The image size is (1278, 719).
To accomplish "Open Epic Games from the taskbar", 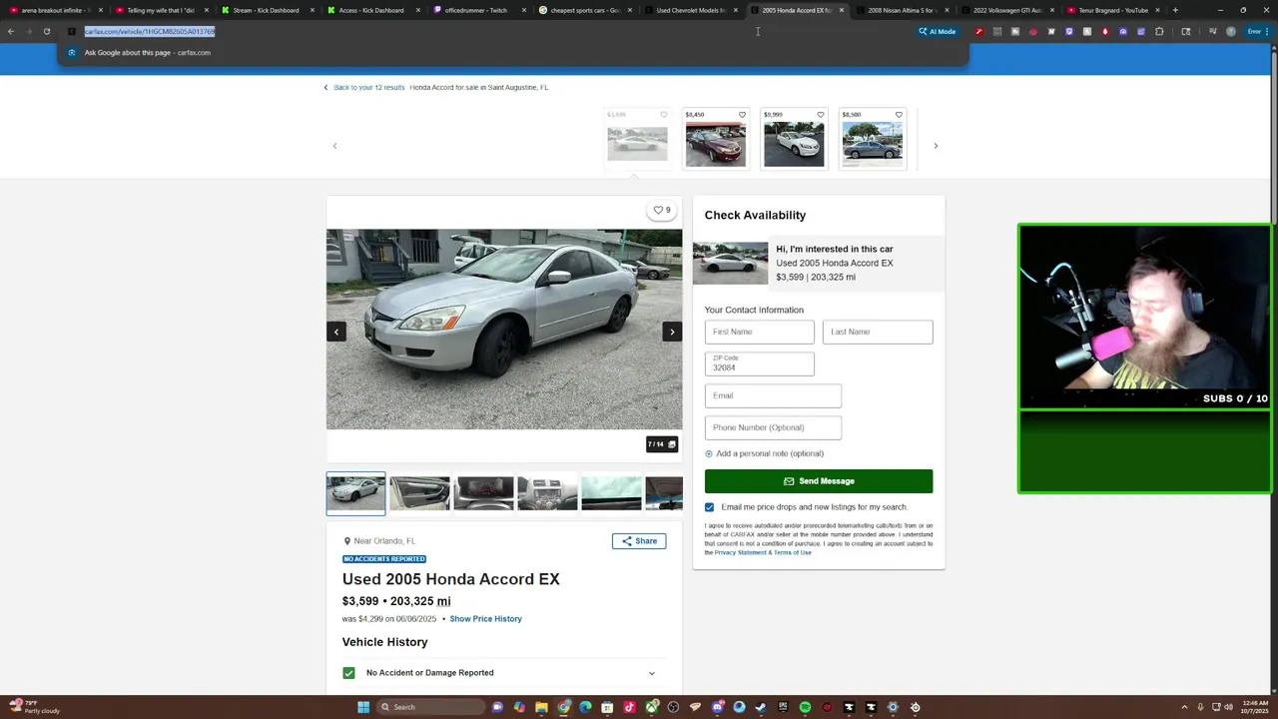I will click(x=783, y=707).
